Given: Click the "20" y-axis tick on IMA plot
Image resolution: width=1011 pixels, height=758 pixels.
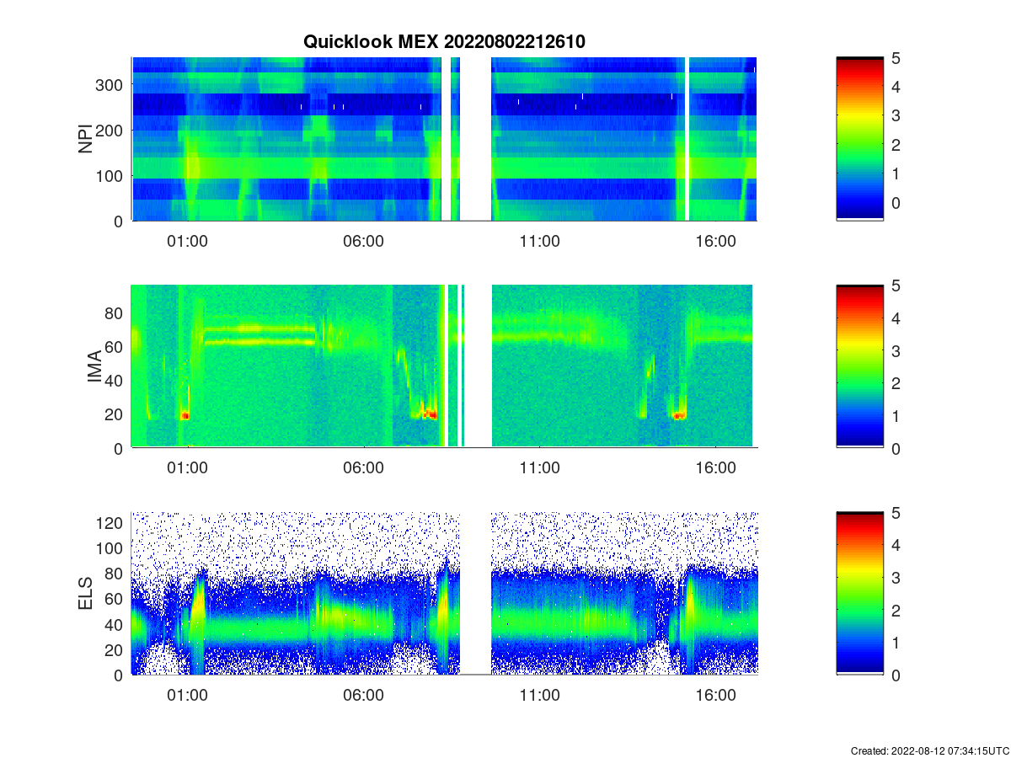Looking at the screenshot, I should click(x=115, y=414).
